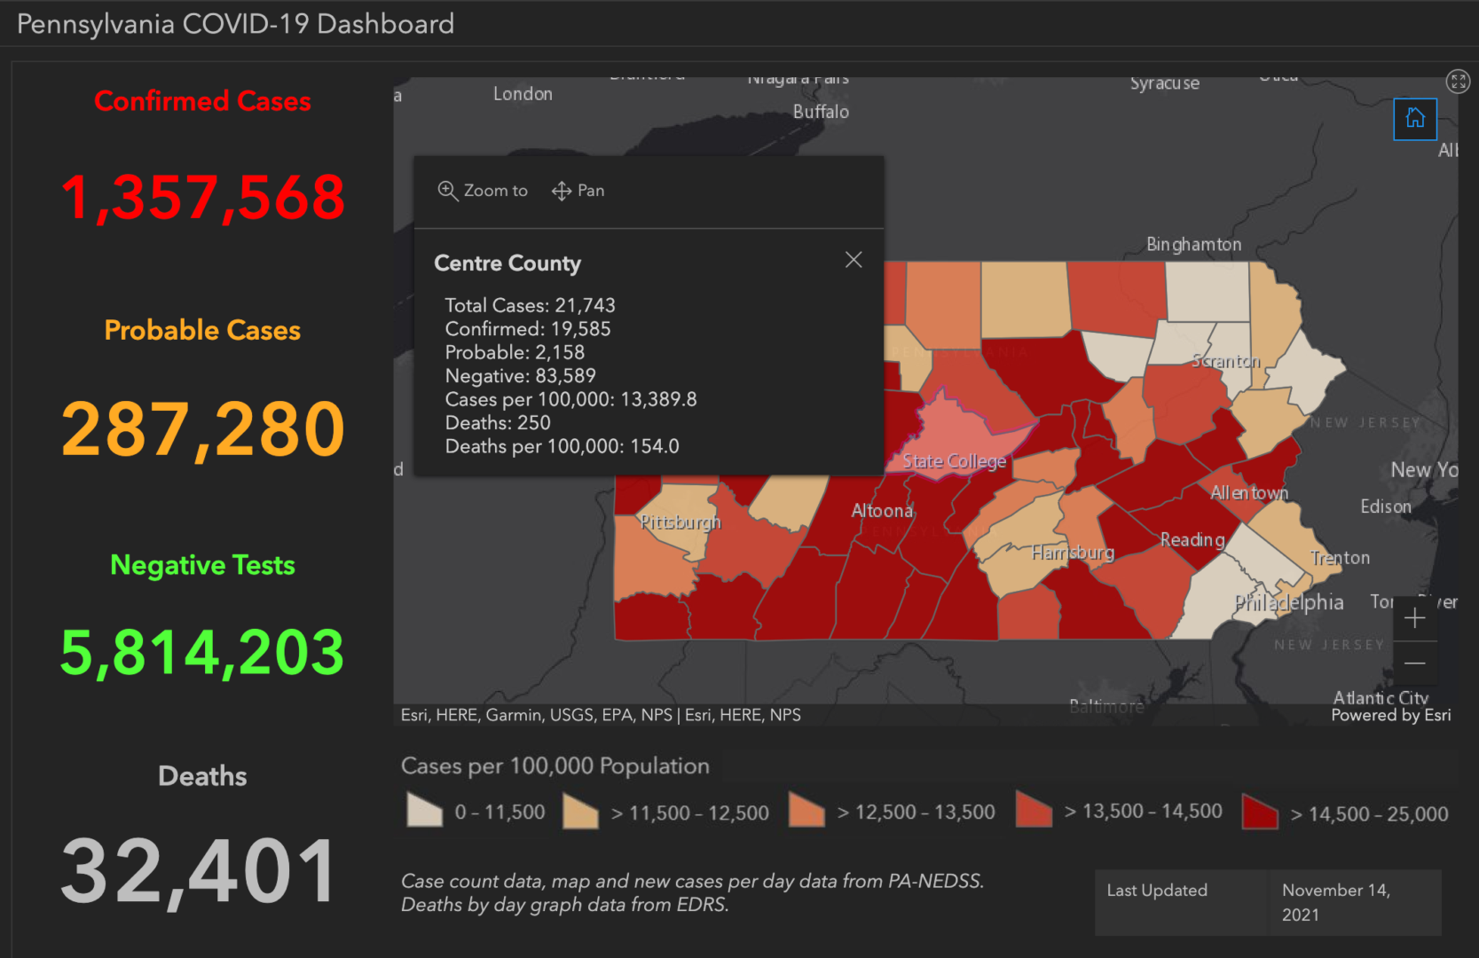Click the State College label
The height and width of the screenshot is (958, 1479).
coord(955,460)
